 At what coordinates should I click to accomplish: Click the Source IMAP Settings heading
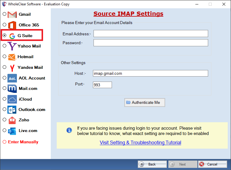(x=128, y=14)
